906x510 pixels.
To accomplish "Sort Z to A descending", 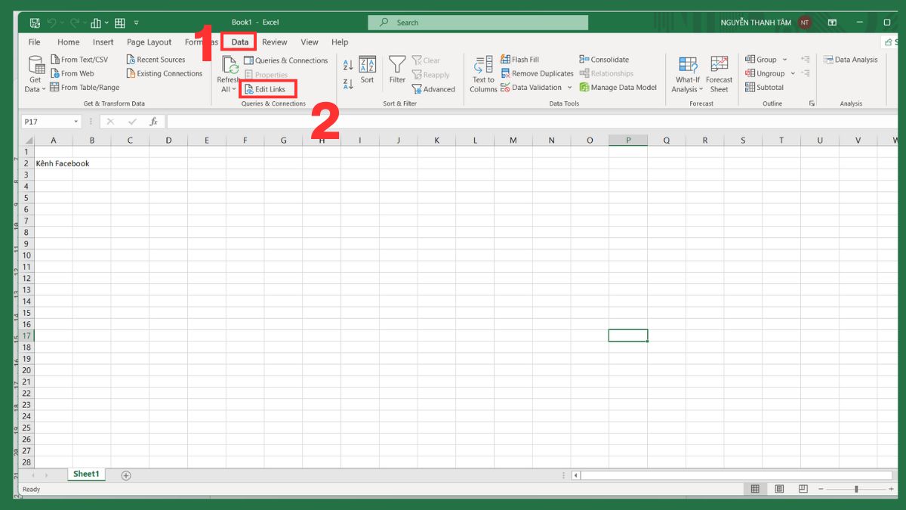I will tap(348, 84).
